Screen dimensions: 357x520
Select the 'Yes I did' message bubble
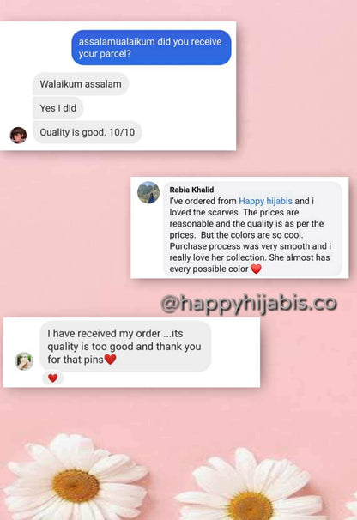58,108
